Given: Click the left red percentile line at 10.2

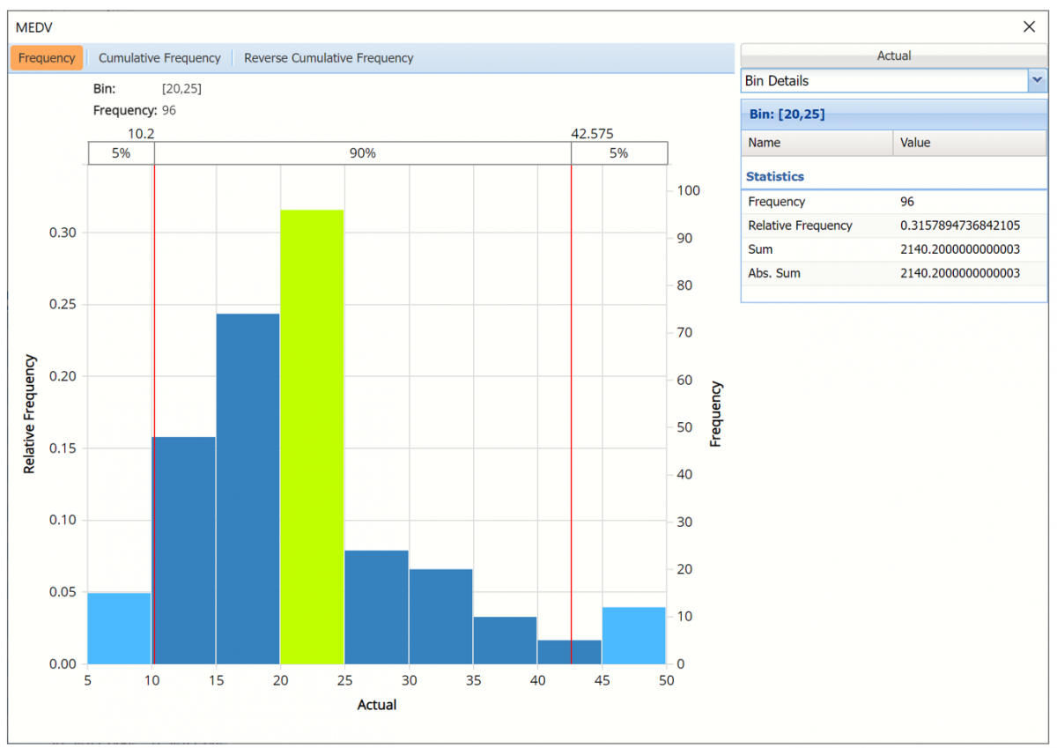Looking at the screenshot, I should click(x=154, y=352).
